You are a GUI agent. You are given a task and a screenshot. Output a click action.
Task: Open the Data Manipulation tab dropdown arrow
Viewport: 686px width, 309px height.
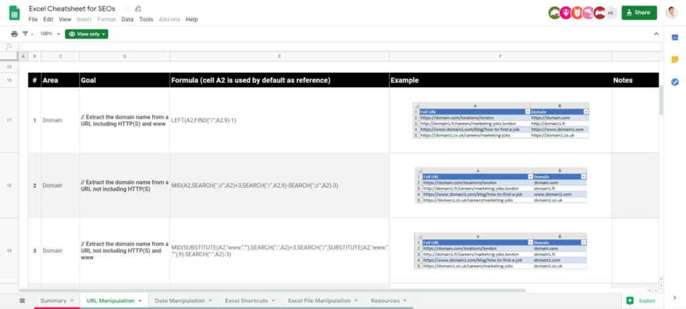point(210,301)
